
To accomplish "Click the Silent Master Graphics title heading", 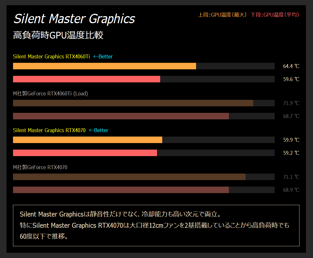I will (x=74, y=19).
